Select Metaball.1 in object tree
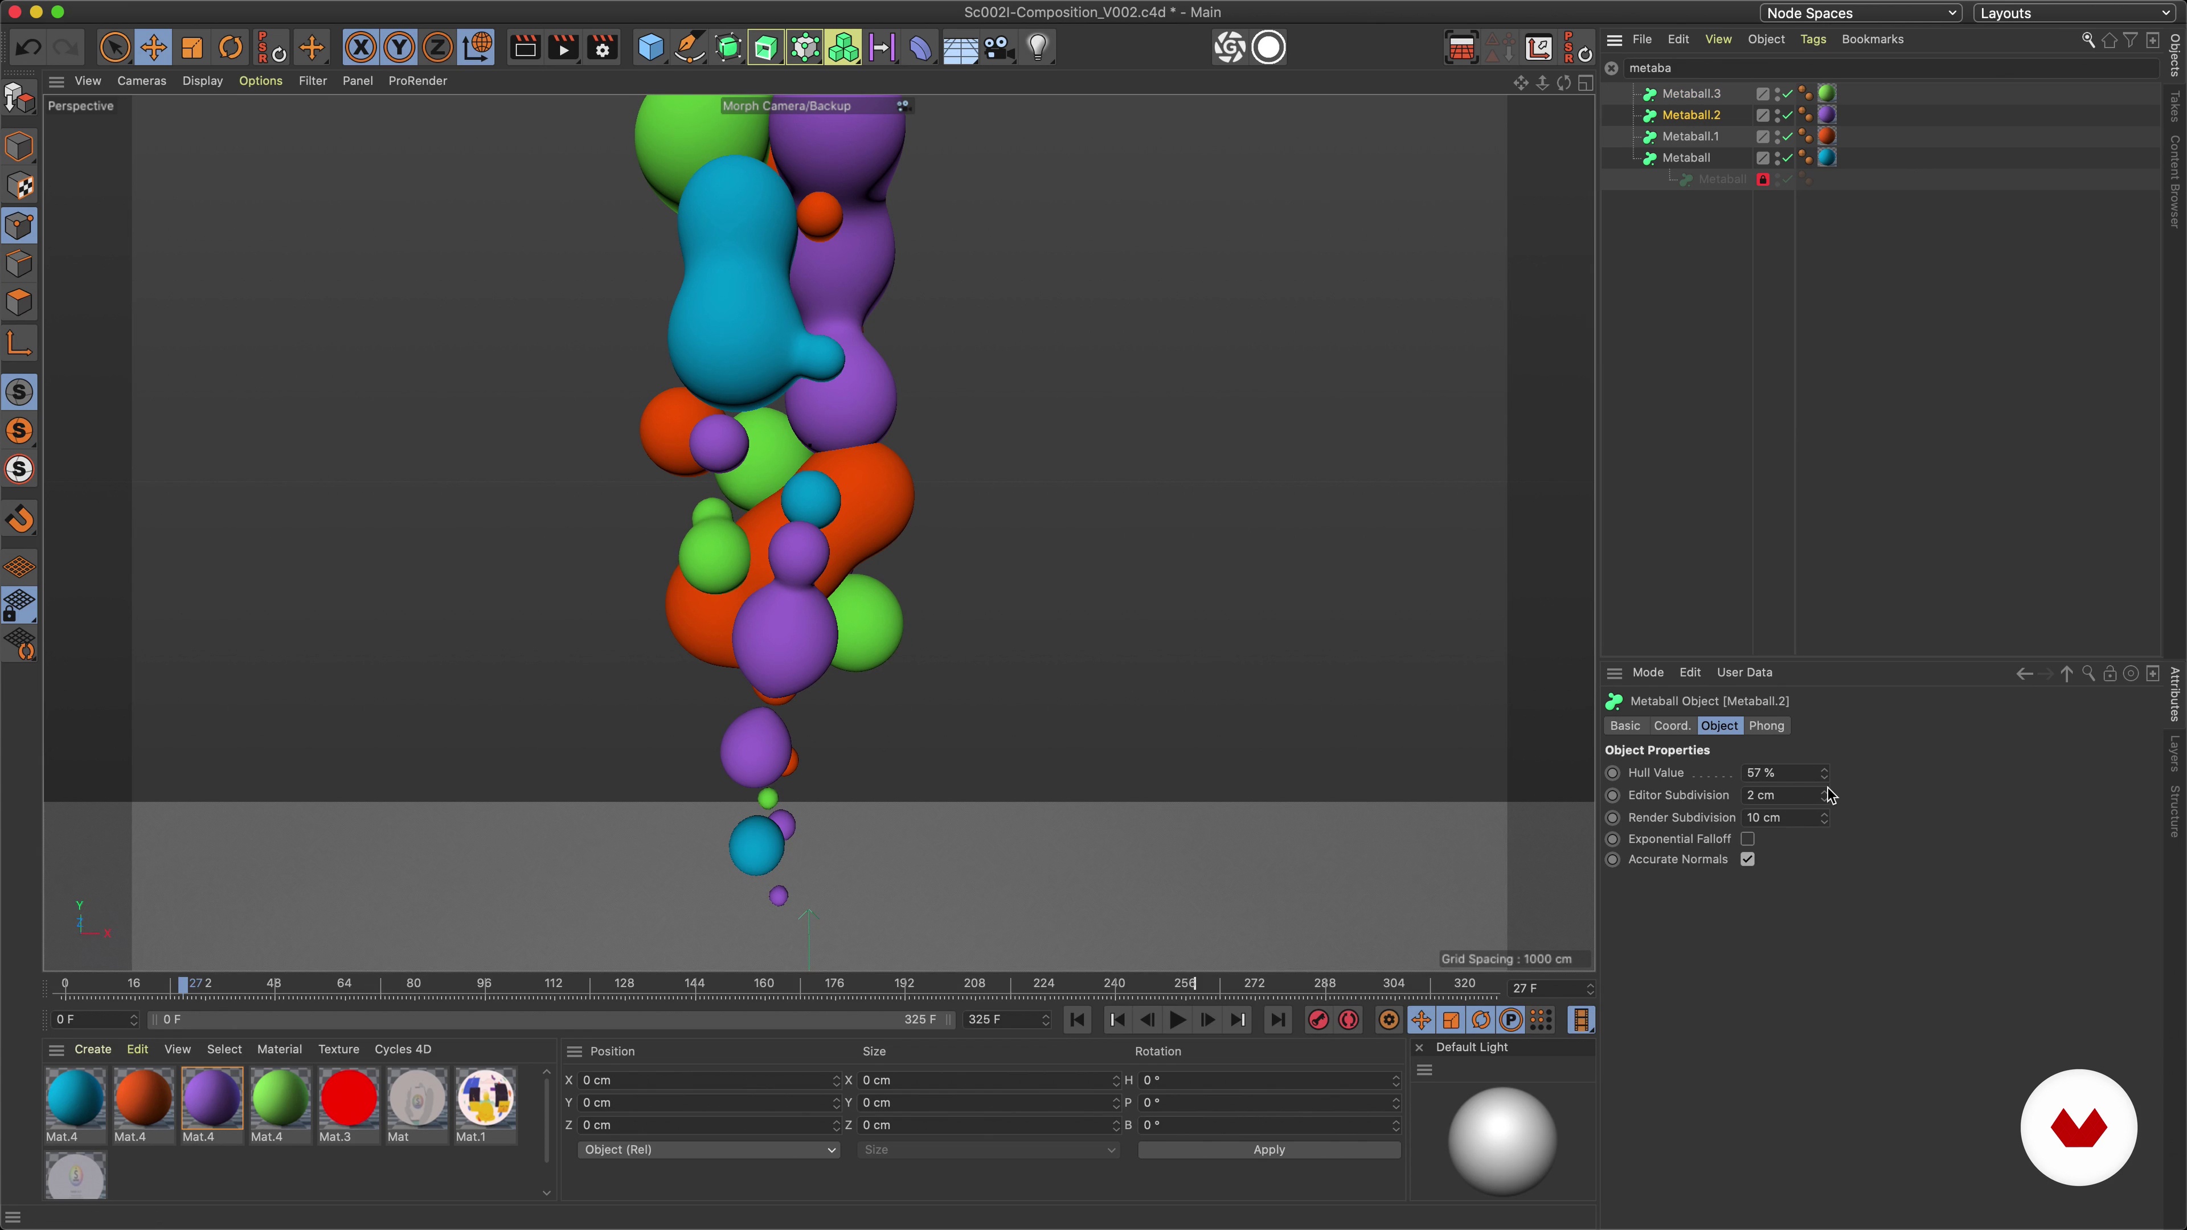 (x=1689, y=136)
